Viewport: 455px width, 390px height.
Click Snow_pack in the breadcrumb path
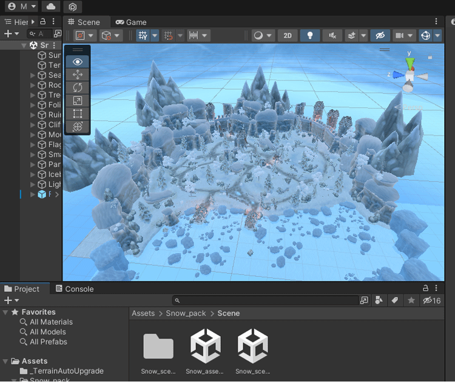pos(186,313)
